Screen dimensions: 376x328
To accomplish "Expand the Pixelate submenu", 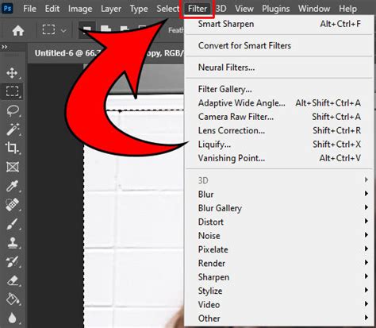I will (279, 249).
